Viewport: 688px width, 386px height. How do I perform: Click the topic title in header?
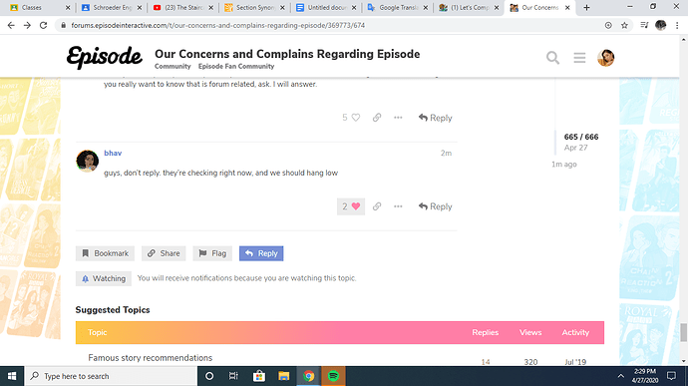coord(287,54)
